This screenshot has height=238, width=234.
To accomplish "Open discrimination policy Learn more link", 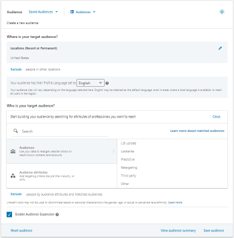I will [175, 202].
